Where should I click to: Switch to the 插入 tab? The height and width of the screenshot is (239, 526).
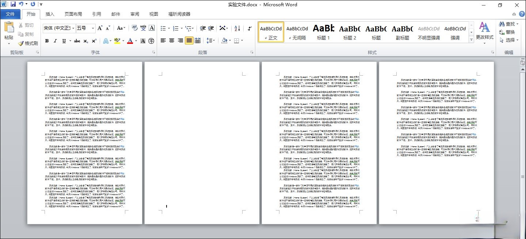click(x=50, y=14)
